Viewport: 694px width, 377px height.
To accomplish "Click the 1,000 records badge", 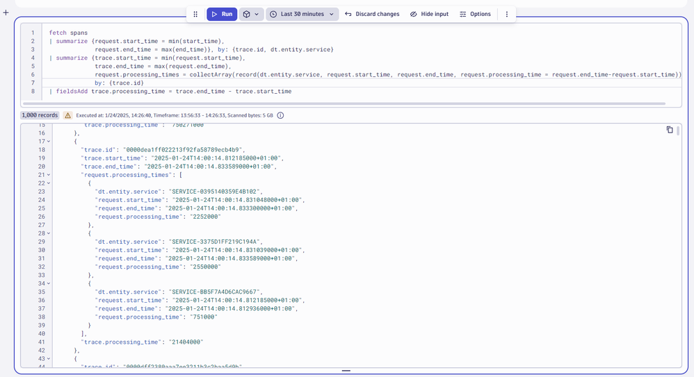I will point(39,115).
